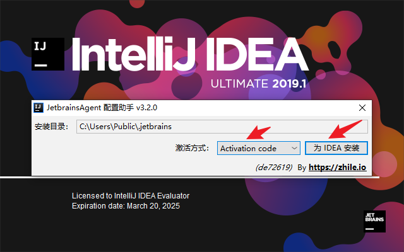Click 'Licensed to IntelliJ IDEA Evaluator' text
The image size is (404, 252).
point(131,196)
